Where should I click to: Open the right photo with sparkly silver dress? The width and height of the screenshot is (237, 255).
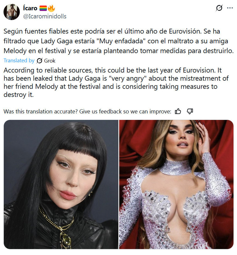176,184
